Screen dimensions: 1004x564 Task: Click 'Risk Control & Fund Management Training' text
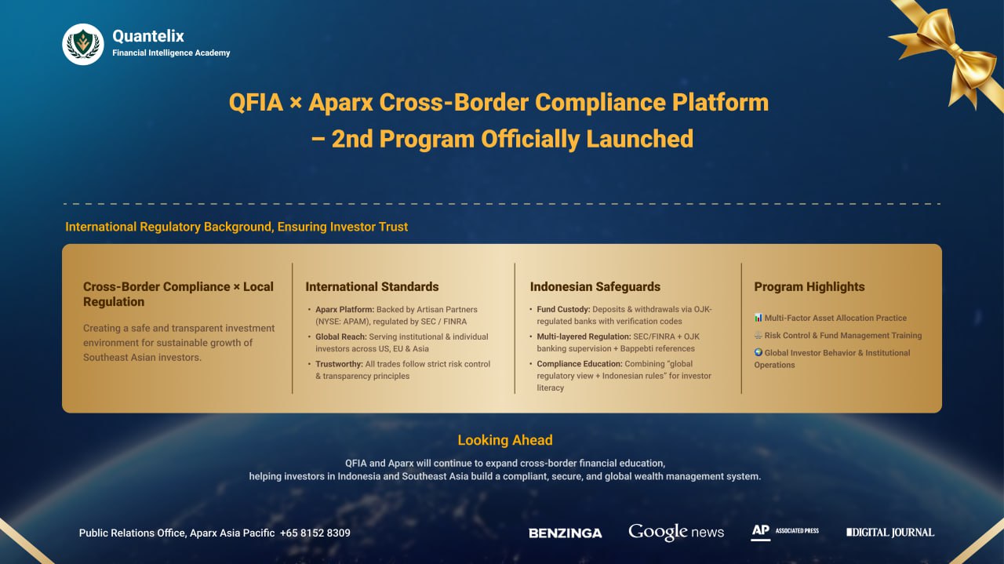point(843,335)
